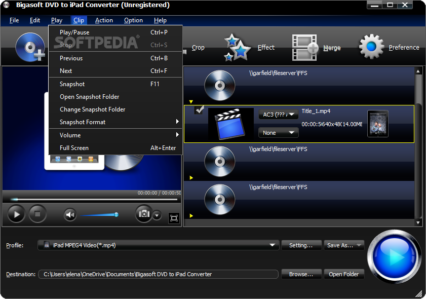Select the Title_1.mp4 file name
426x299 pixels.
(316, 111)
